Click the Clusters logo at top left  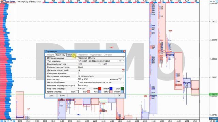8,2
